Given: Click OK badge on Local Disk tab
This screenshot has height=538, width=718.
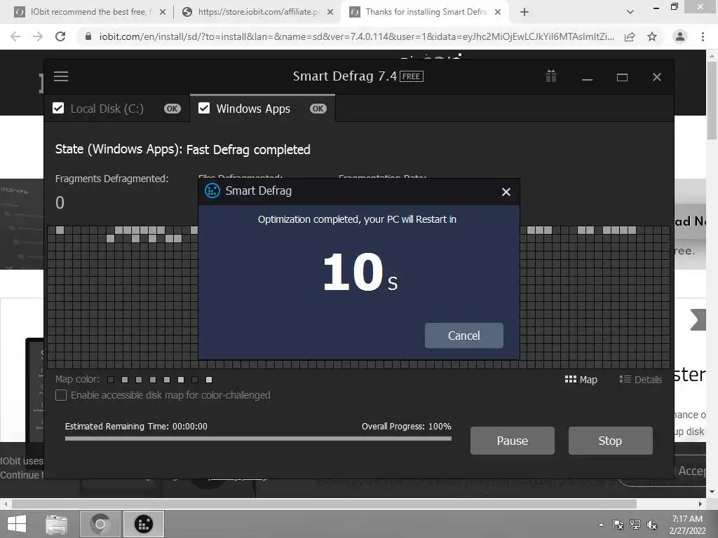Looking at the screenshot, I should tap(172, 109).
